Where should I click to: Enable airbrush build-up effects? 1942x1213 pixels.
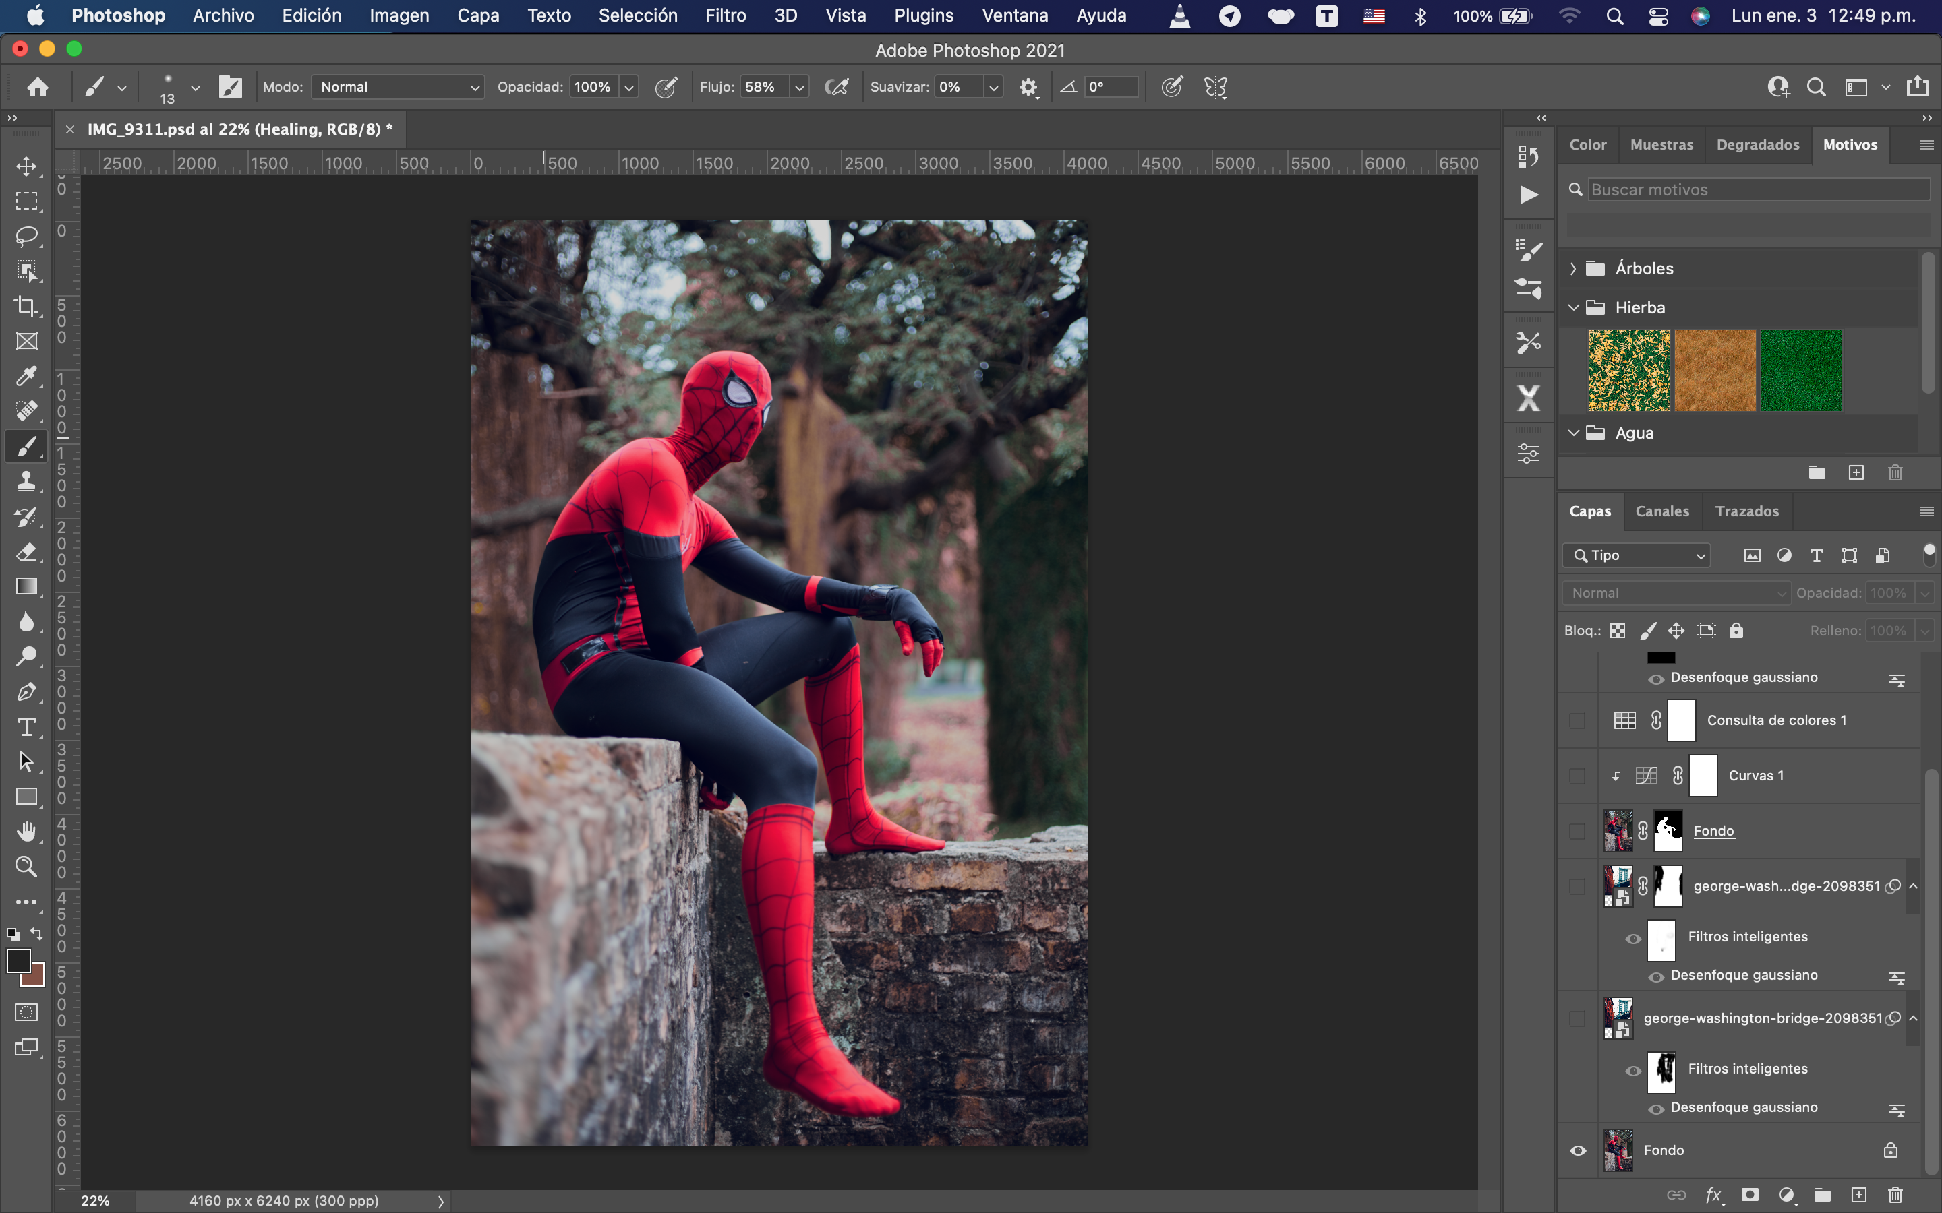[x=836, y=87]
